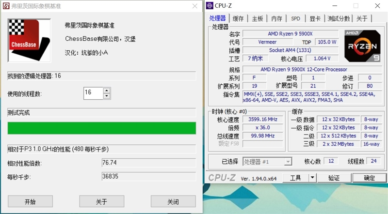Image resolution: width=388 pixels, height=214 pixels.
Task: Click the L2 cache 12 x 512 KBytes value
Action: point(338,136)
